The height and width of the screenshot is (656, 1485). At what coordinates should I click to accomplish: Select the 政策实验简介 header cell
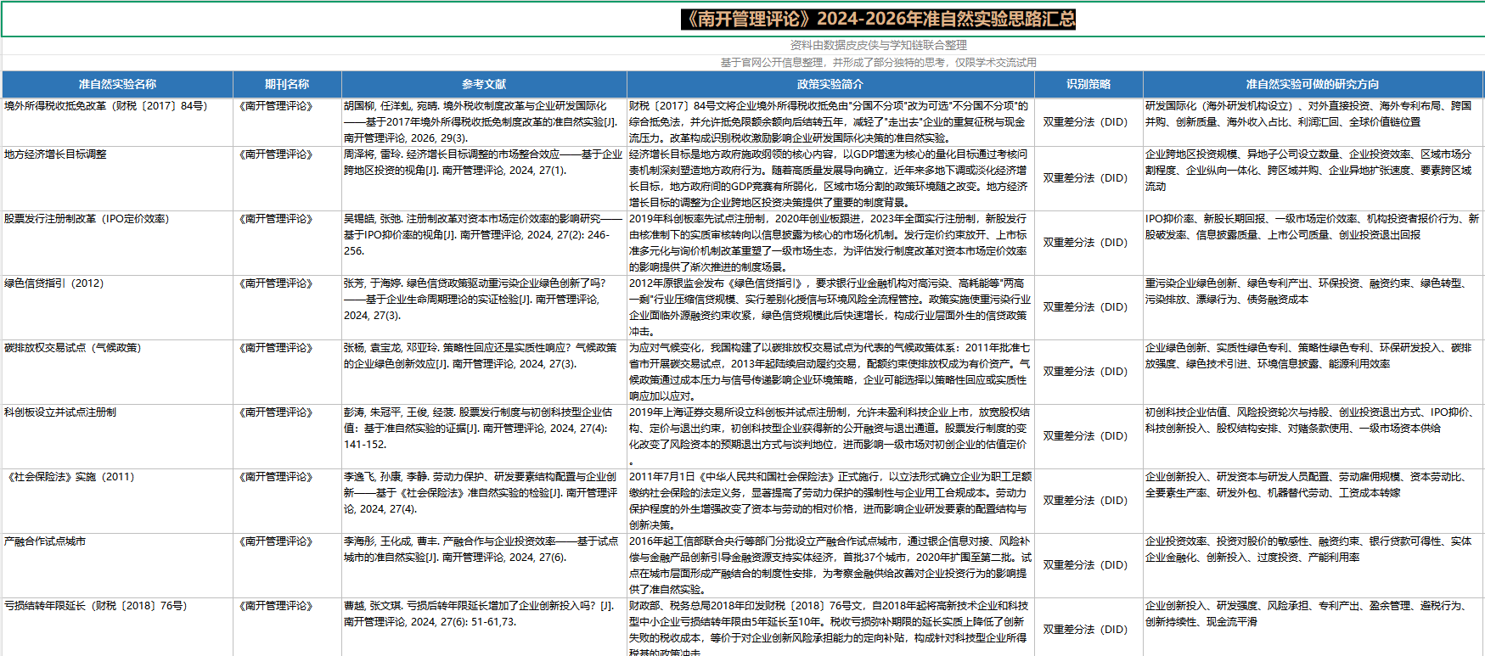coord(830,84)
